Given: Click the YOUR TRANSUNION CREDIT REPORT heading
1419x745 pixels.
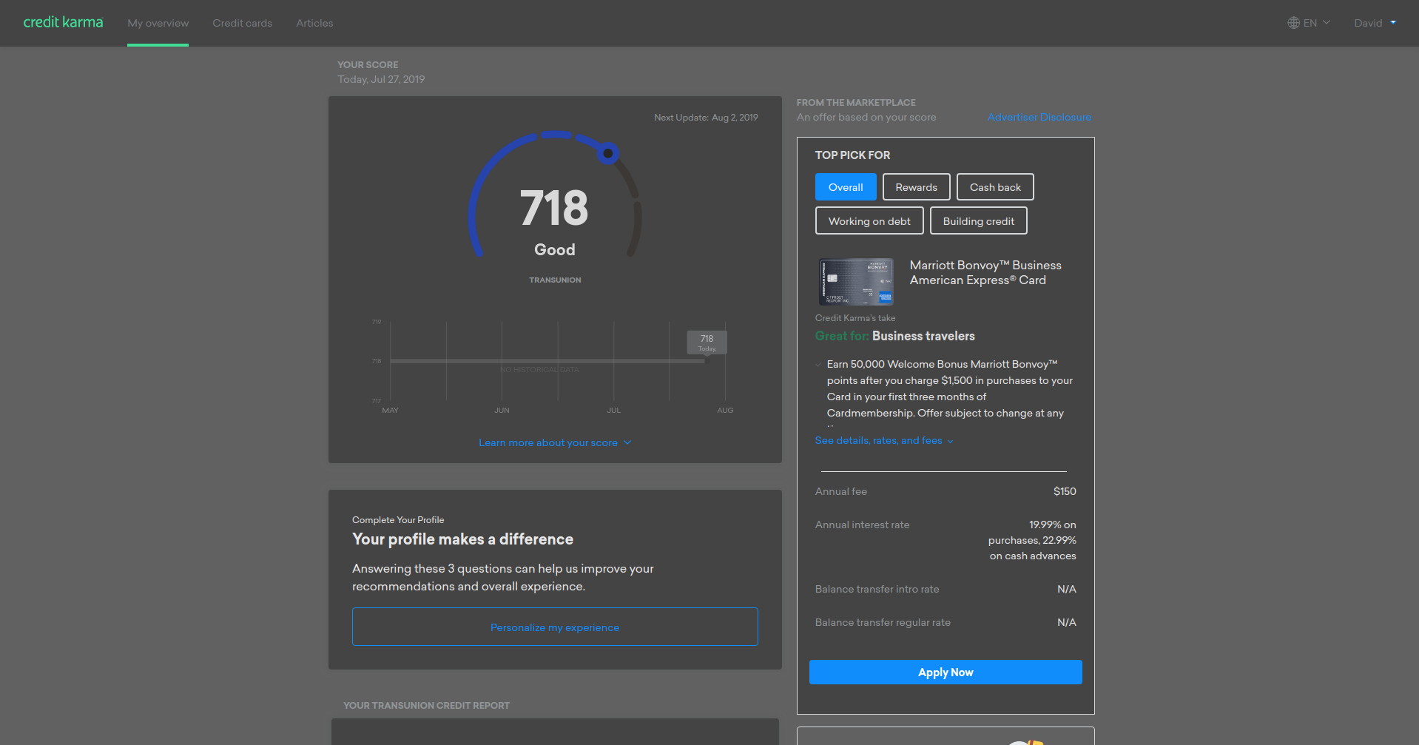Looking at the screenshot, I should (x=426, y=705).
